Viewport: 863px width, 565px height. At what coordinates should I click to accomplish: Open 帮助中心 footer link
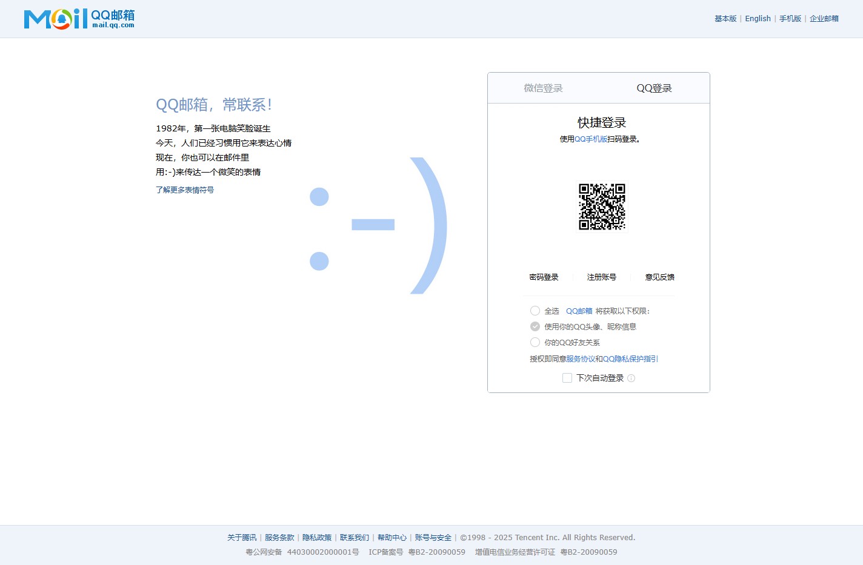click(392, 538)
